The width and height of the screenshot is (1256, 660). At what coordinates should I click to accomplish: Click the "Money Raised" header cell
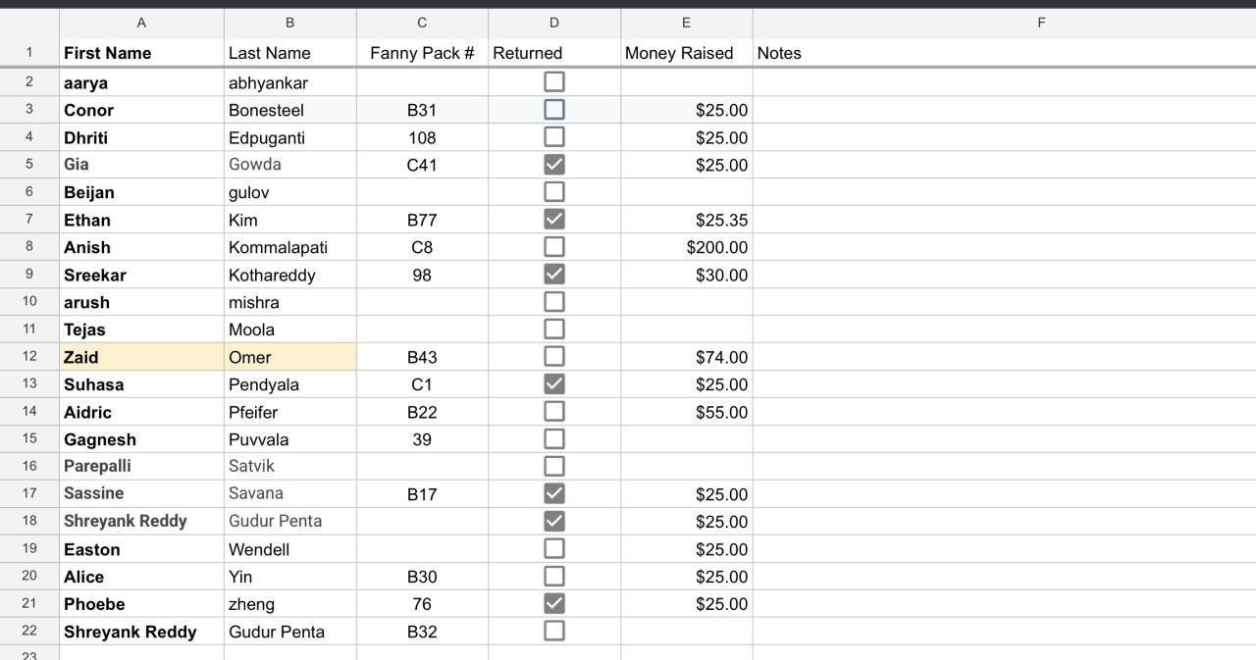point(686,53)
